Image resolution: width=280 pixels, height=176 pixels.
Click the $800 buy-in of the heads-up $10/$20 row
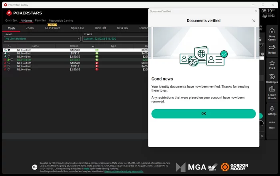pyautogui.click(x=144, y=63)
